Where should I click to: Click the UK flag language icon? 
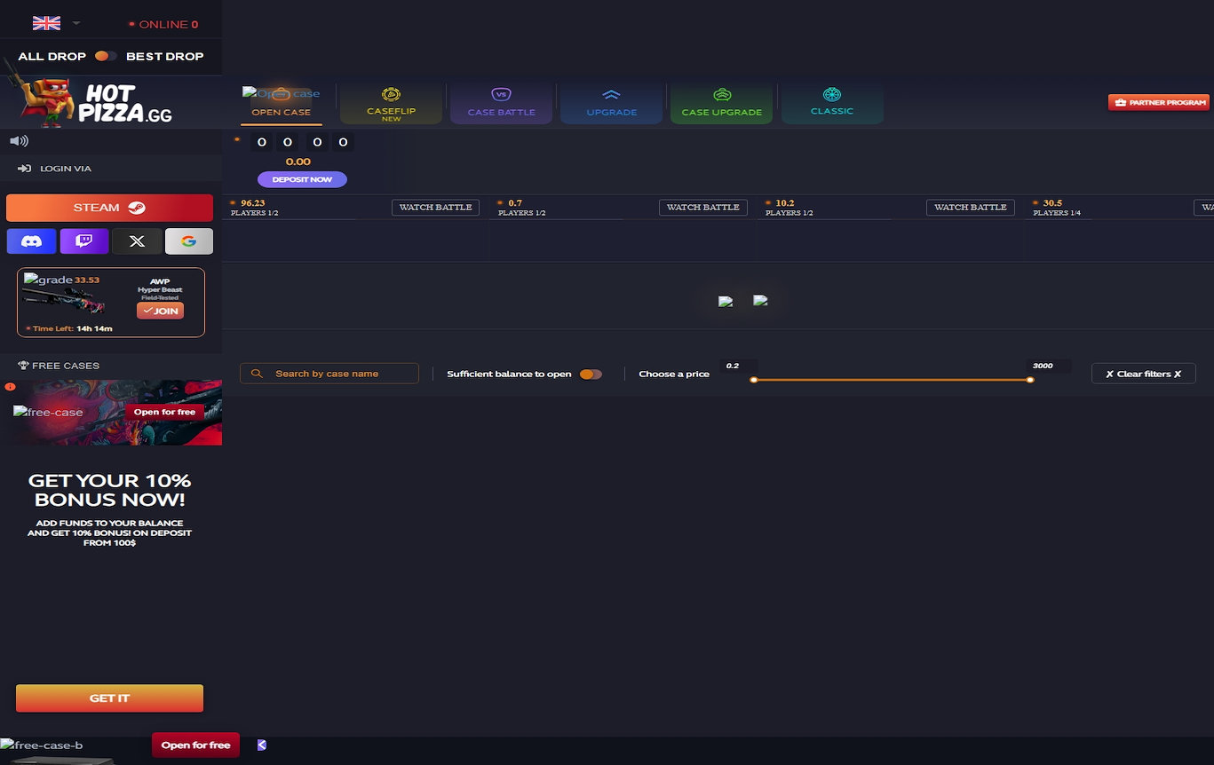point(46,23)
